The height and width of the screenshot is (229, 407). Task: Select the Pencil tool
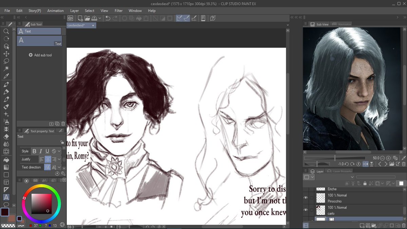[6, 92]
